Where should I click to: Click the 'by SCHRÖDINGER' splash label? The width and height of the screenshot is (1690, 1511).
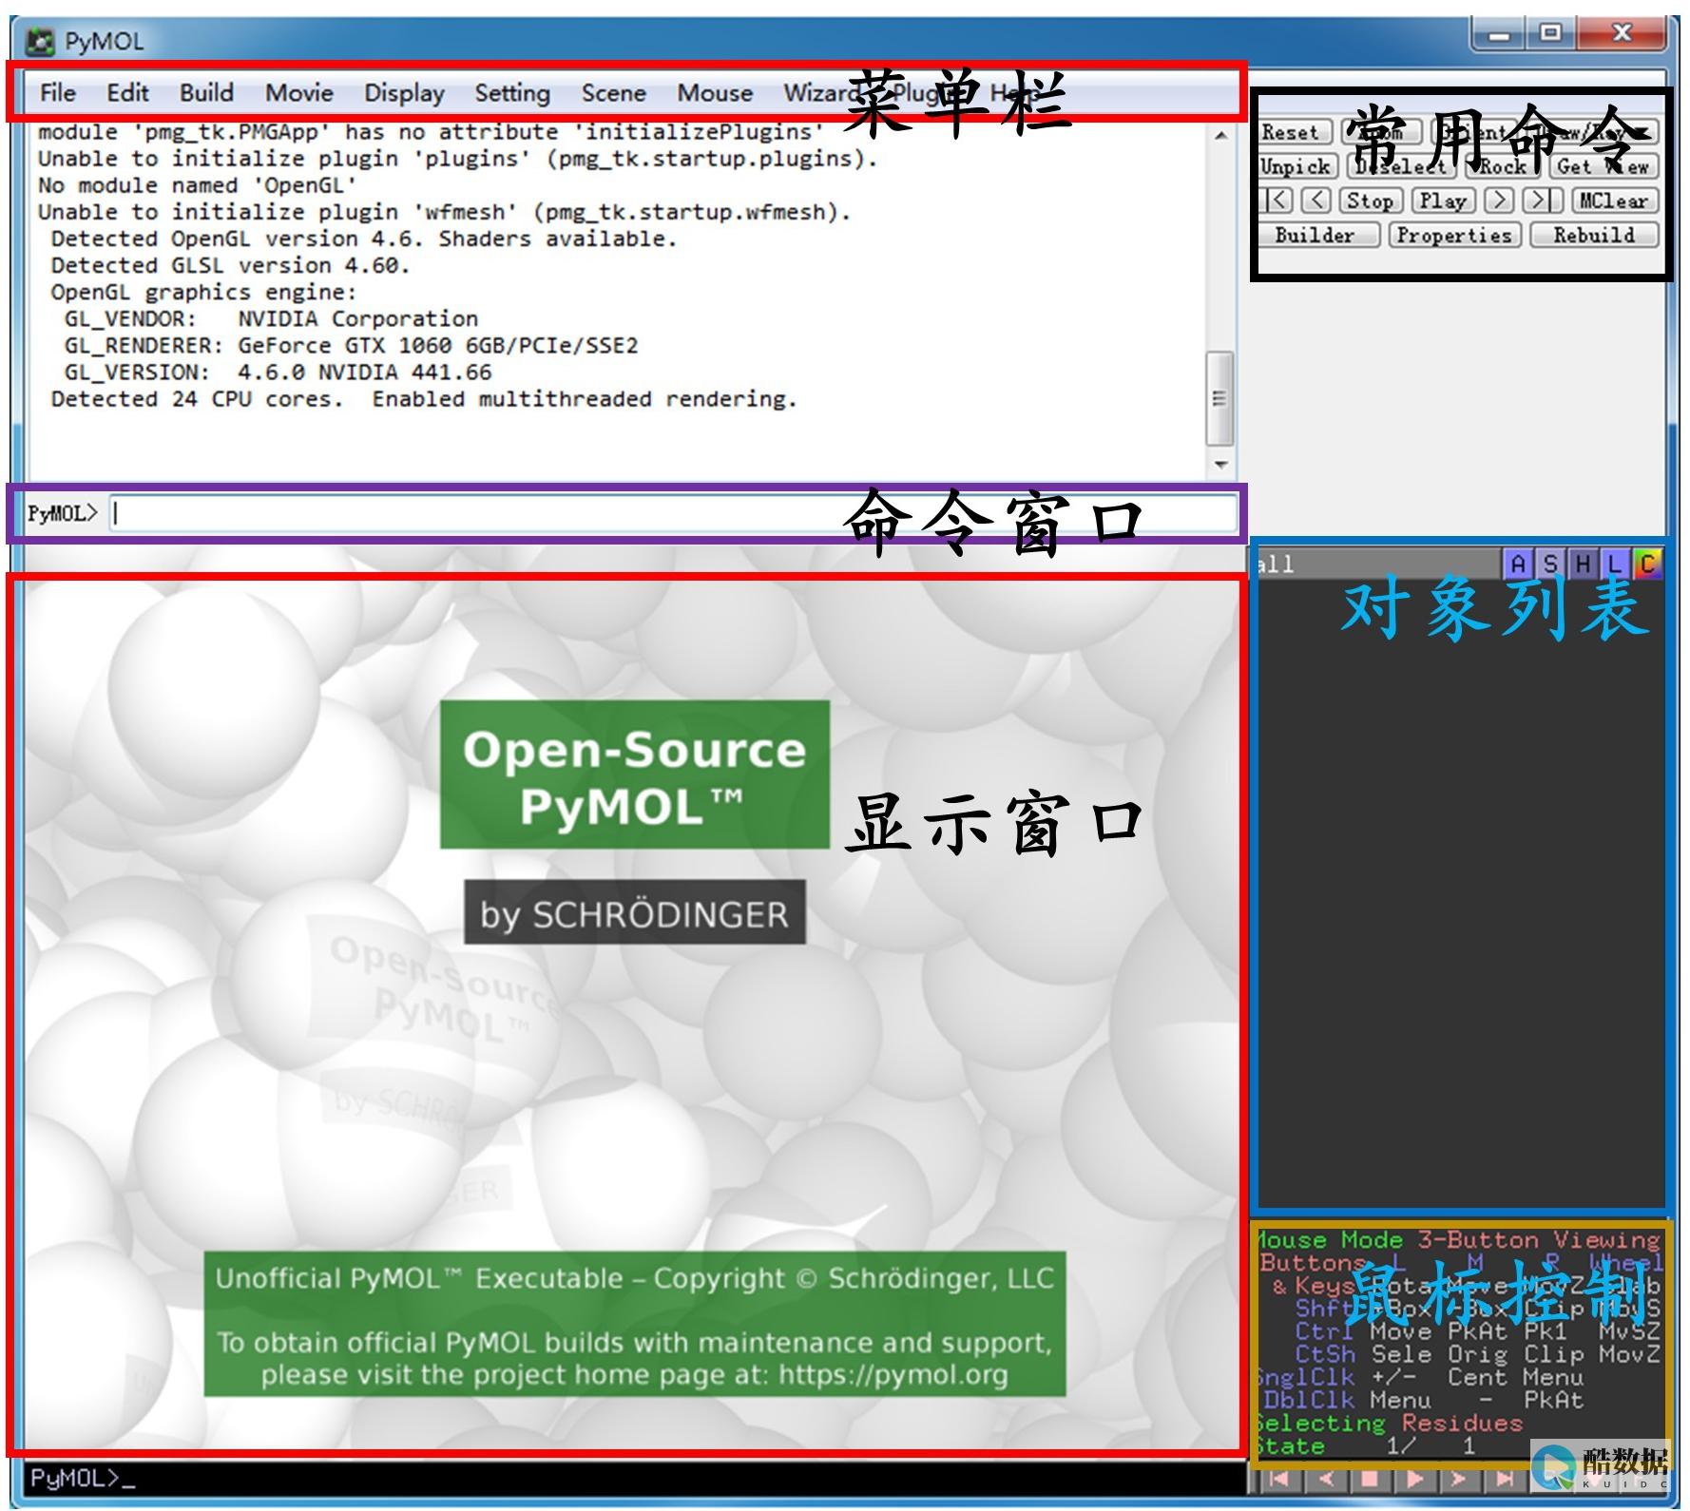(635, 912)
